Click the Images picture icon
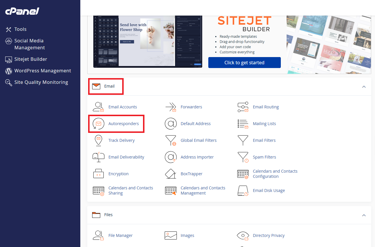375x247 pixels. 171,235
